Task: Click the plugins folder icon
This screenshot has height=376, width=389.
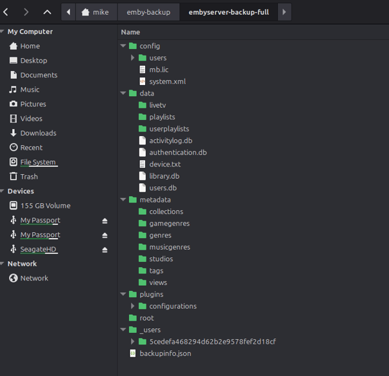Action: point(133,294)
